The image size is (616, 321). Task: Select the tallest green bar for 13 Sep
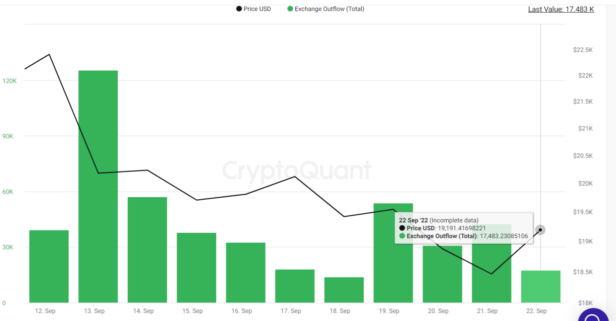98,186
